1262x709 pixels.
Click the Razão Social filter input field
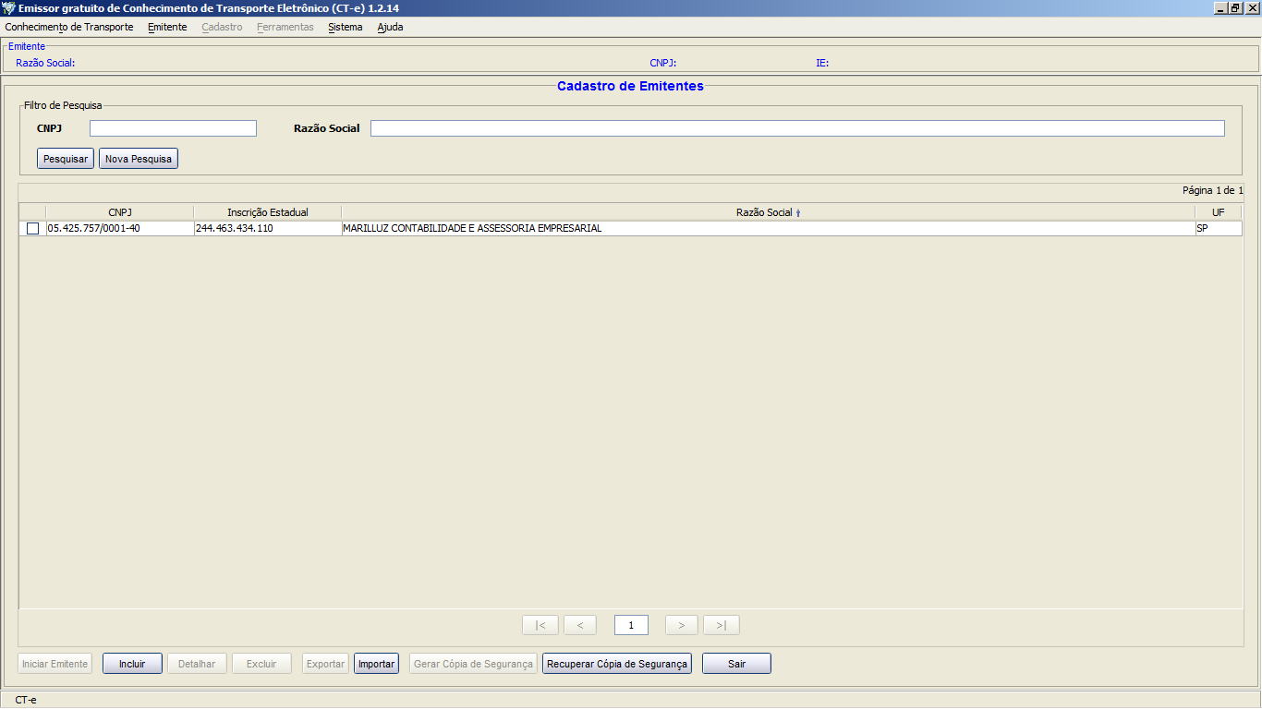[797, 128]
